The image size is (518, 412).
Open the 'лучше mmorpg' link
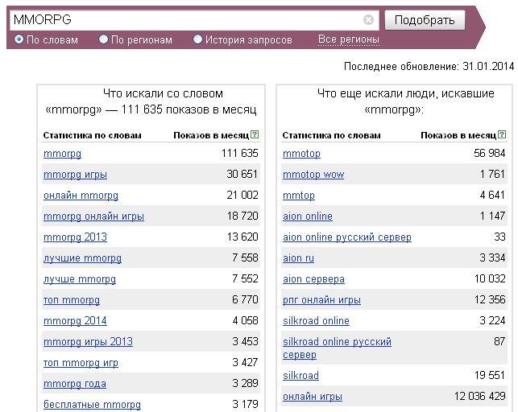coord(80,279)
